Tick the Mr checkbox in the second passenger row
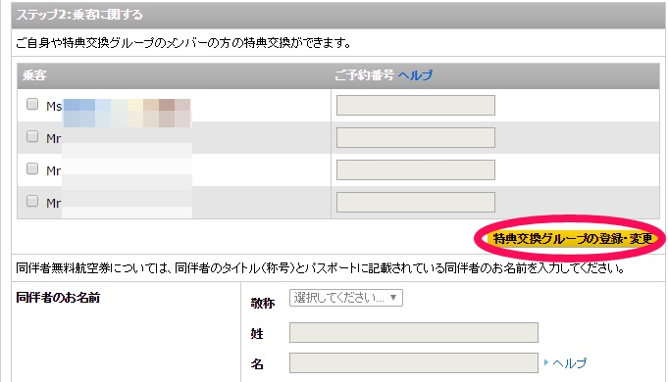Viewport: 668px width, 382px height. point(32,136)
